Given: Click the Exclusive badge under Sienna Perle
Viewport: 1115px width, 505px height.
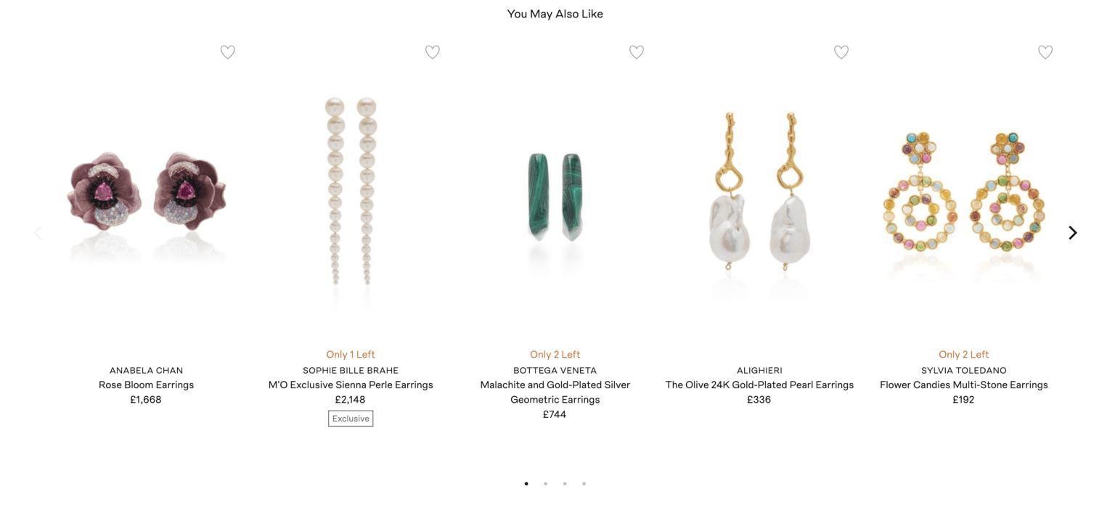Looking at the screenshot, I should pos(351,419).
